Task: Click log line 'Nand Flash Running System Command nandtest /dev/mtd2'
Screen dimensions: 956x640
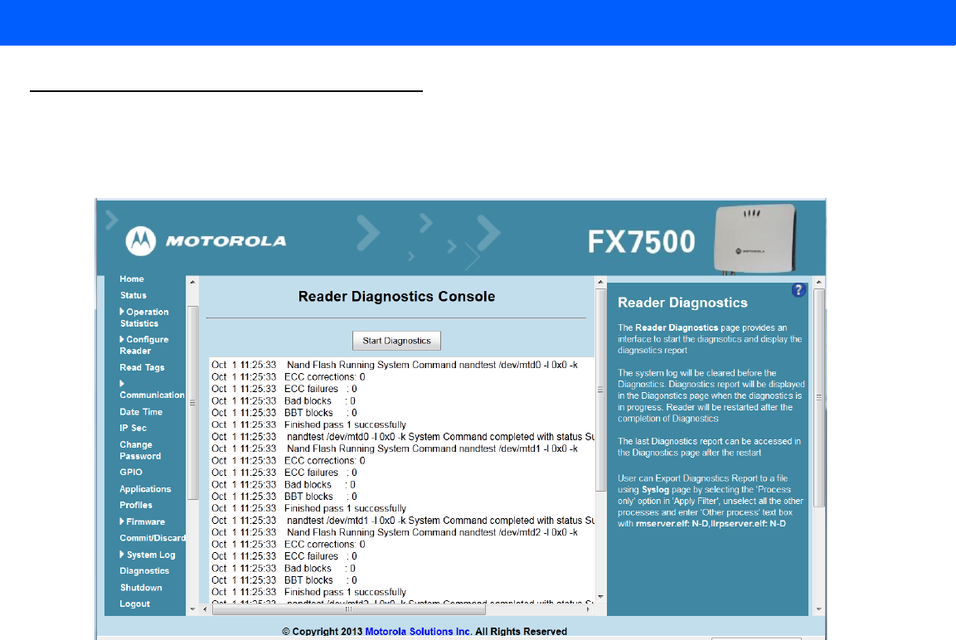Action: (x=395, y=532)
